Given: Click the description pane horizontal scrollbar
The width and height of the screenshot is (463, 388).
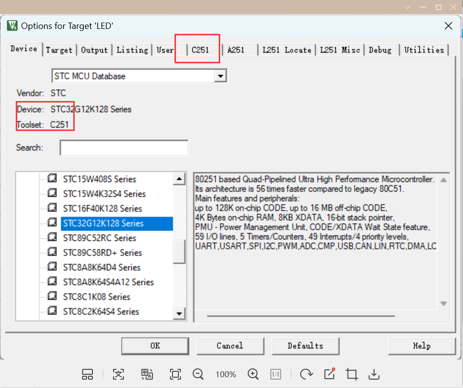Looking at the screenshot, I should (x=301, y=316).
